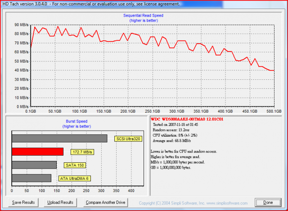Select drive name WDC WD5000AAKS-00TMA0 text
Image resolution: width=288 pixels, height=211 pixels.
point(187,119)
